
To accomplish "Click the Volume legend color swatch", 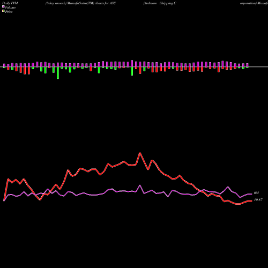I will 3,7.
